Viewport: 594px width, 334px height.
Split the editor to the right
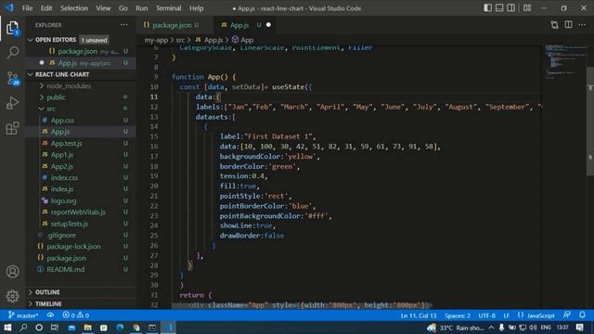point(569,25)
